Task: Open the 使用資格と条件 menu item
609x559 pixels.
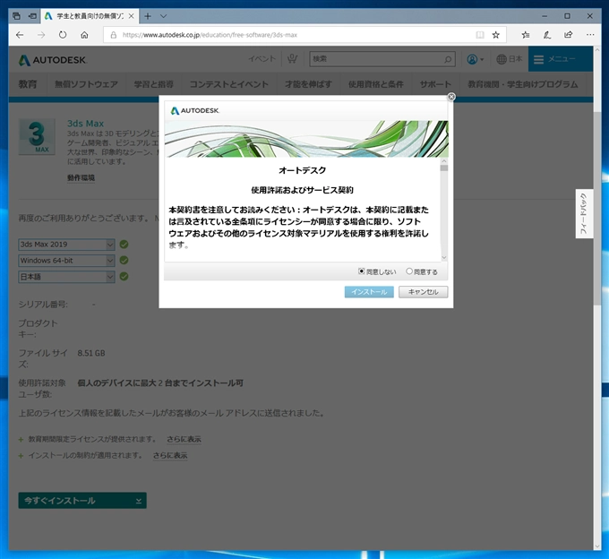Action: (x=376, y=84)
